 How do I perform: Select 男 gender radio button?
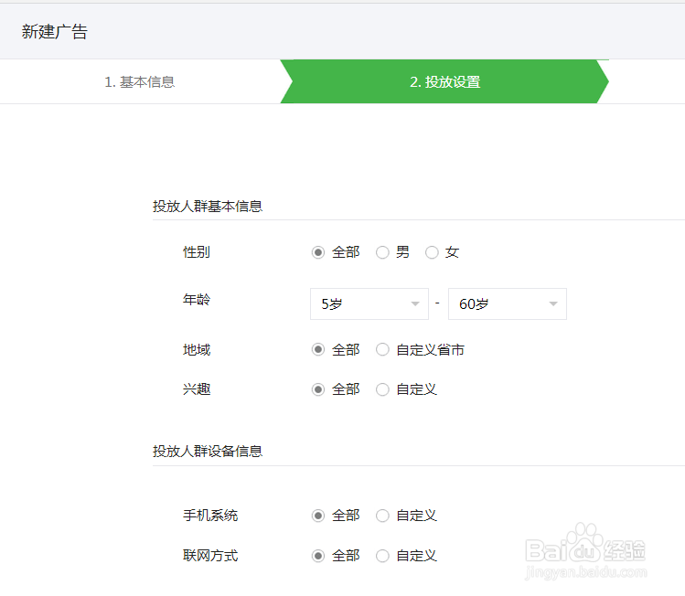(x=382, y=252)
